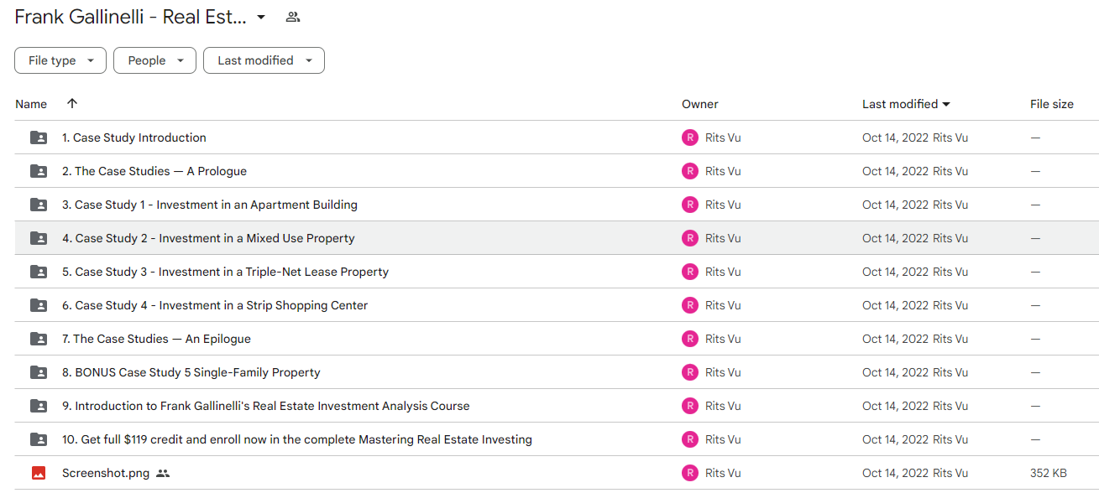Click Rits Vu avatar in first row
Screen dimensions: 1099x493
(690, 138)
